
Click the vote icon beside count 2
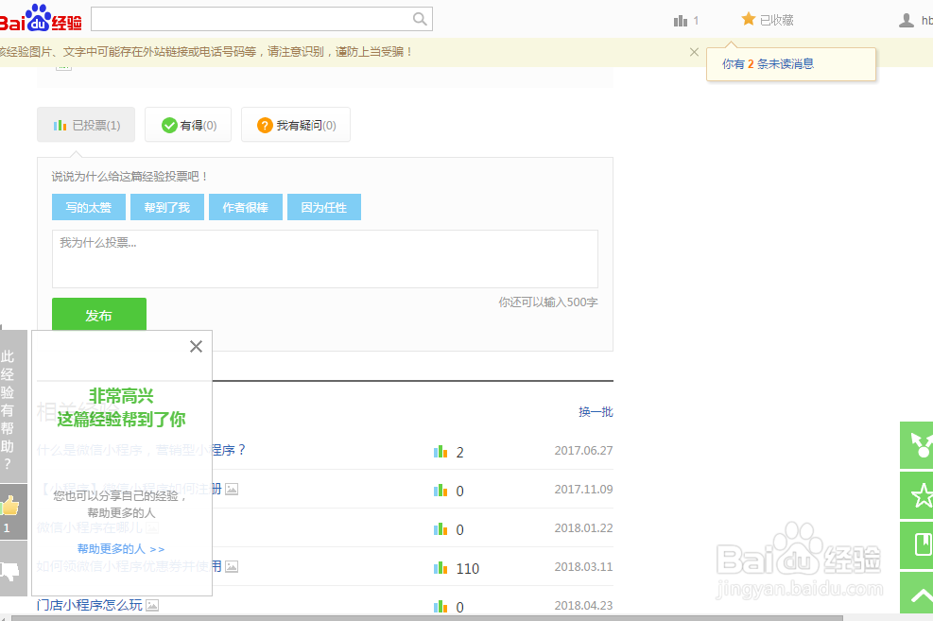441,452
